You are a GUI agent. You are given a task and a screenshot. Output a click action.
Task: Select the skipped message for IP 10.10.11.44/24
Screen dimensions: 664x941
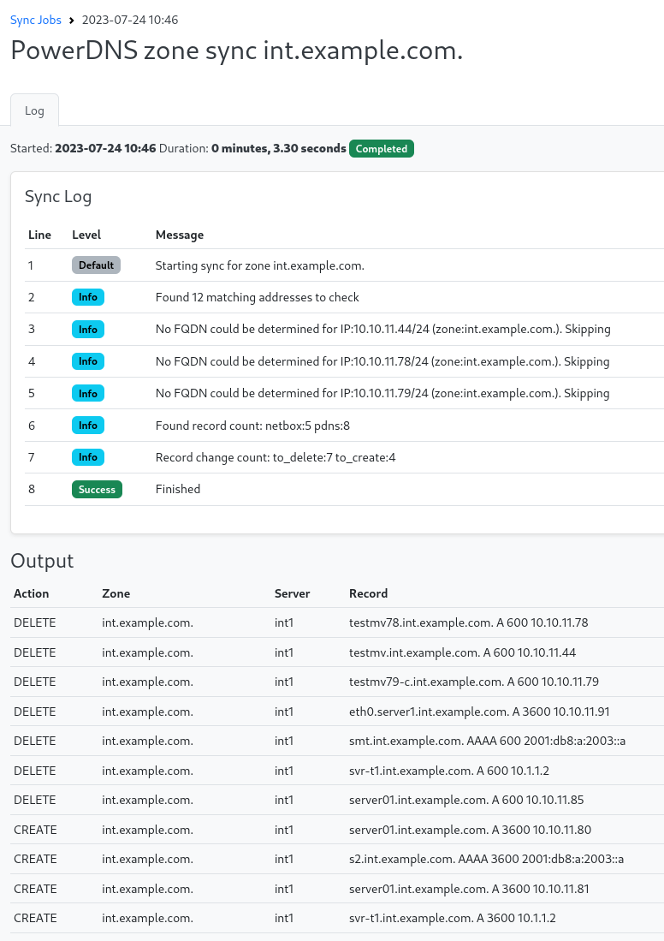(x=382, y=329)
